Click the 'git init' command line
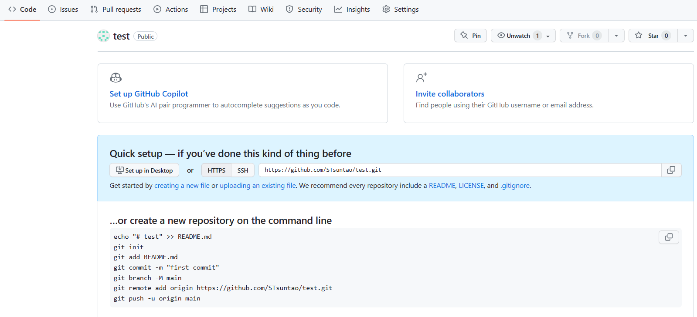Viewport: 697px width, 317px height. pos(129,247)
